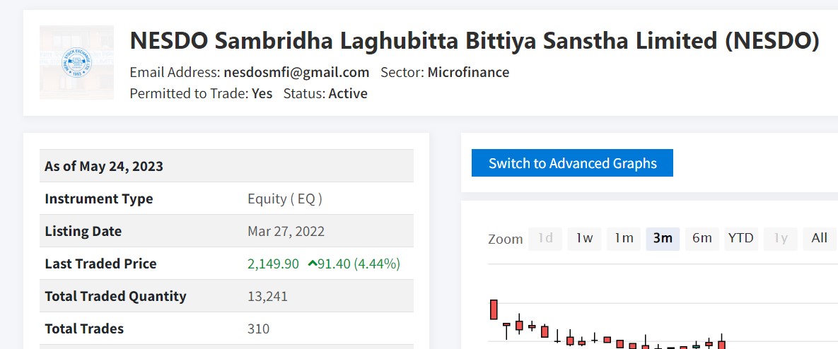This screenshot has height=349, width=838.
Task: Click the company name heading
Action: click(475, 41)
